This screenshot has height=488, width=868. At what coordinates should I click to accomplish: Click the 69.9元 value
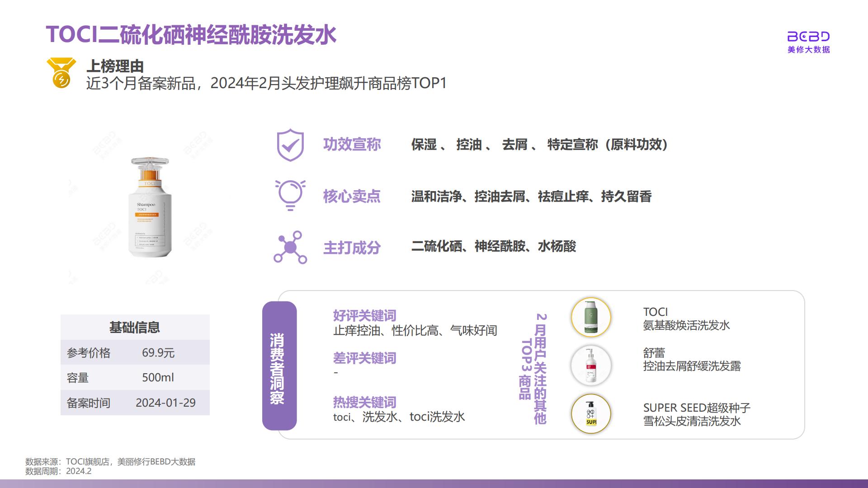point(158,353)
